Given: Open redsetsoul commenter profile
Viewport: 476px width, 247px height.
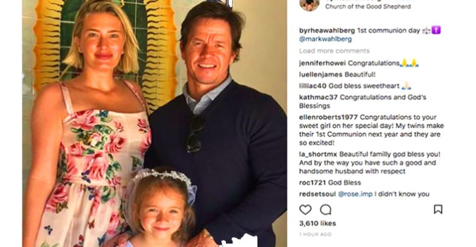Looking at the screenshot, I should coord(317,194).
